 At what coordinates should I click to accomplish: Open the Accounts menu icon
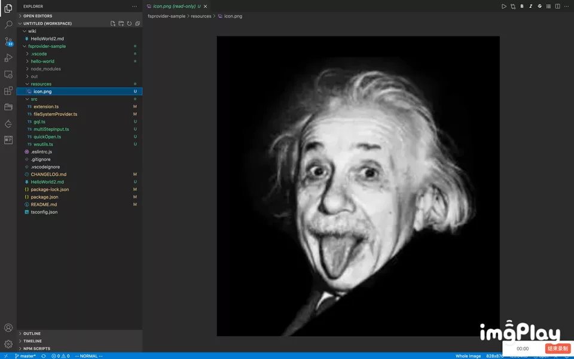(8, 327)
